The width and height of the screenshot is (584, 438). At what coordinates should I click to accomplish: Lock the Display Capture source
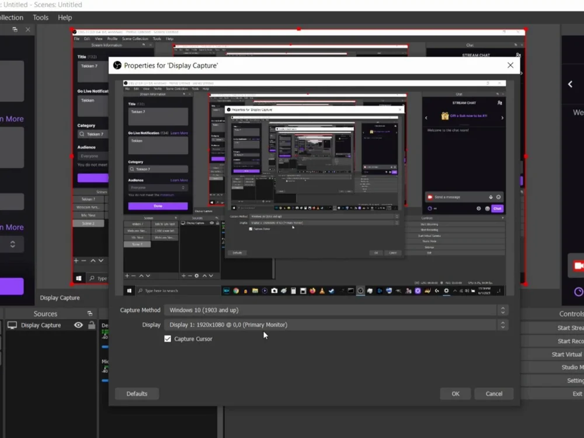point(92,325)
